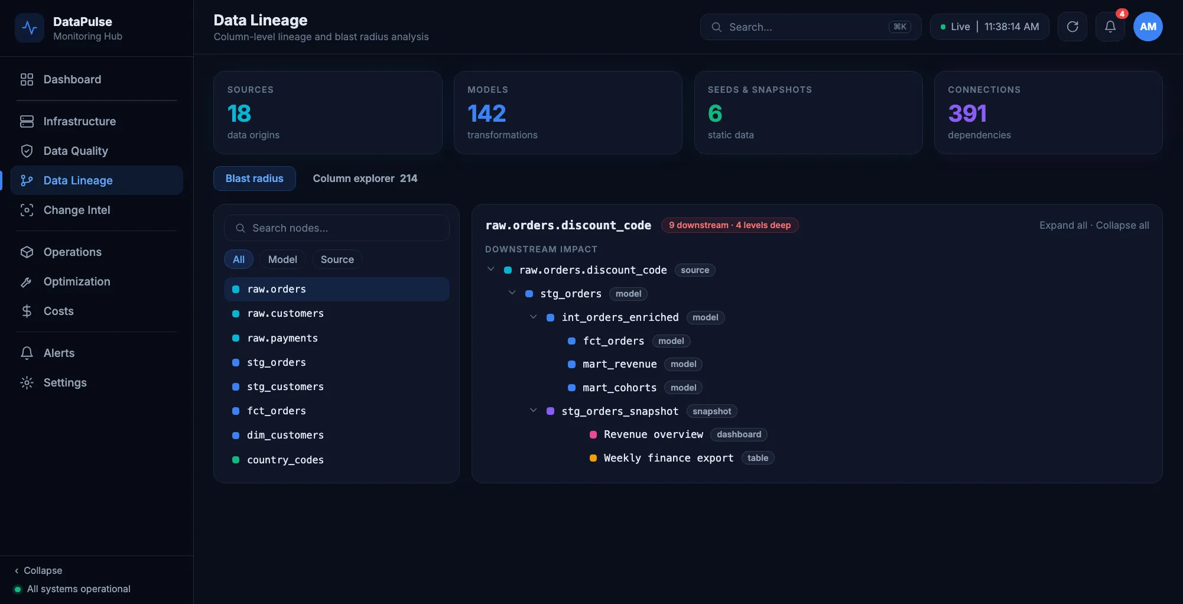Focus the global Search field
1183x604 pixels.
click(811, 27)
